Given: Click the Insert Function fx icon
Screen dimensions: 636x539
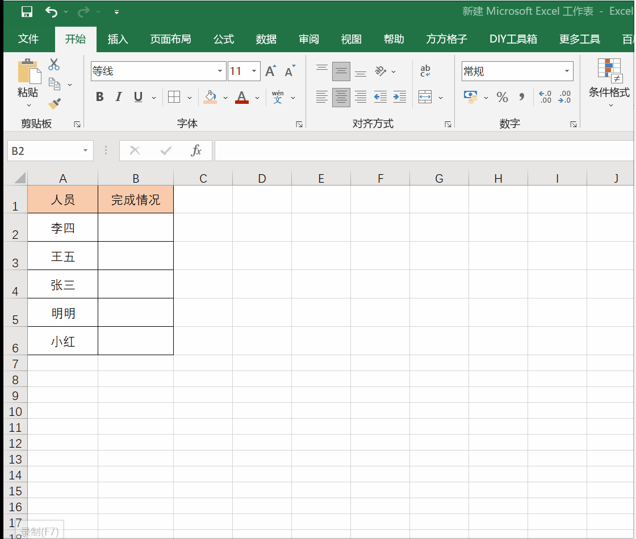Looking at the screenshot, I should [x=196, y=150].
